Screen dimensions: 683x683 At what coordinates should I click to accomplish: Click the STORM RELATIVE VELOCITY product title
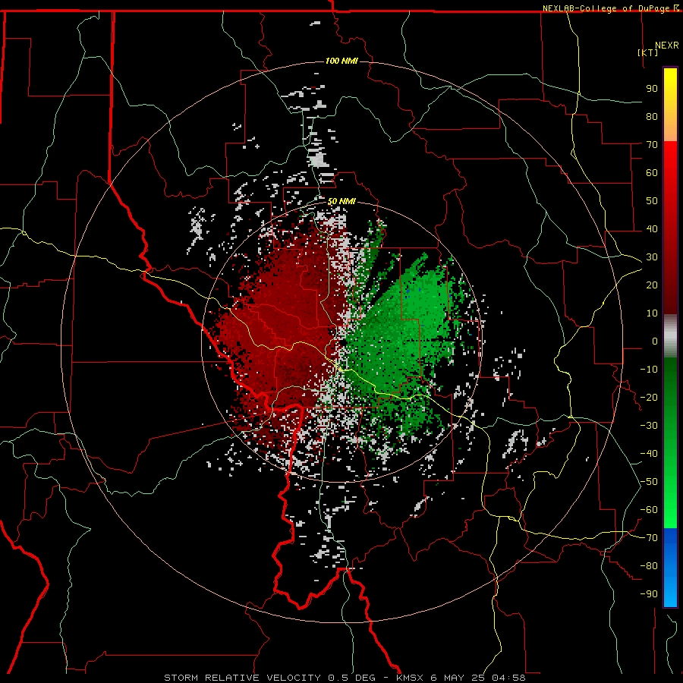[x=242, y=678]
